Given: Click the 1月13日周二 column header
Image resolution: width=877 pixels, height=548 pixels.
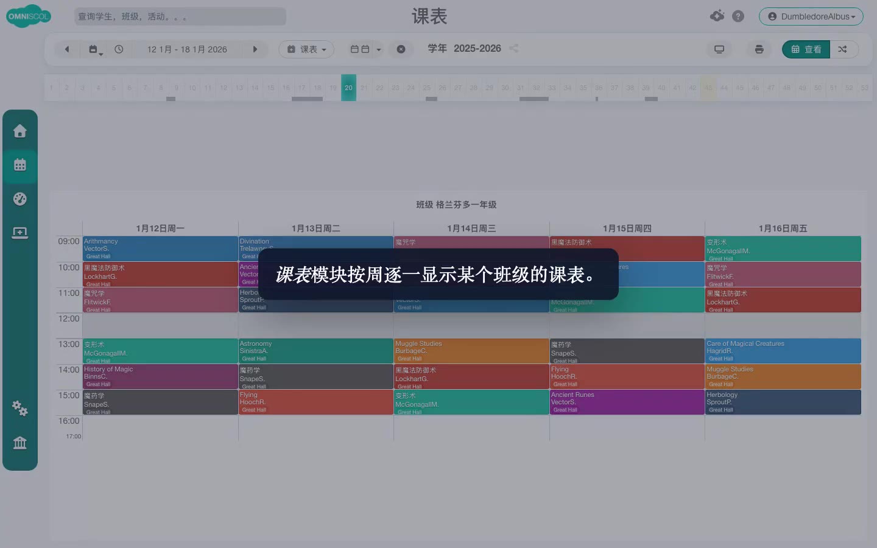Looking at the screenshot, I should (316, 228).
